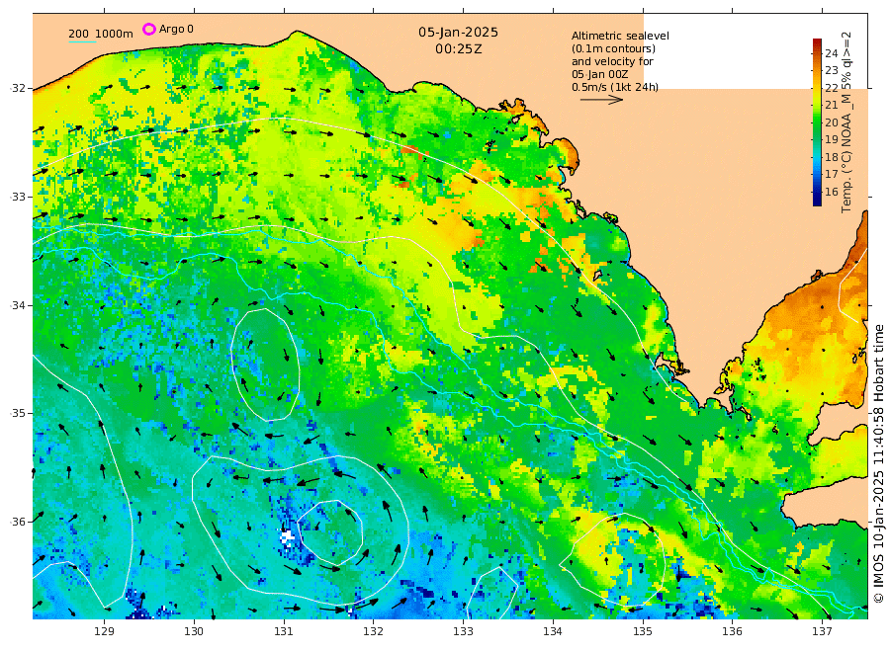Click the magenta Argo marker circle
Image resolution: width=890 pixels, height=652 pixels.
tap(148, 29)
